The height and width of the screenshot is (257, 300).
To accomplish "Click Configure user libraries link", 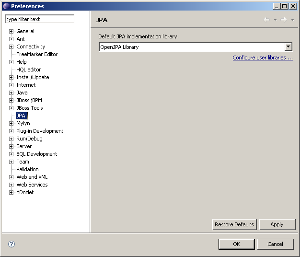I will pyautogui.click(x=262, y=58).
